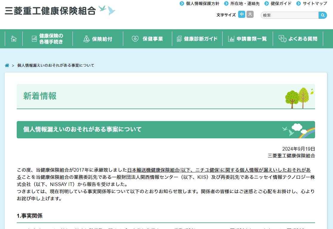Viewport: 333px width, 229px height.
Task: Click the clipboard icon in 健康診断ガイド
Action: coord(179,39)
